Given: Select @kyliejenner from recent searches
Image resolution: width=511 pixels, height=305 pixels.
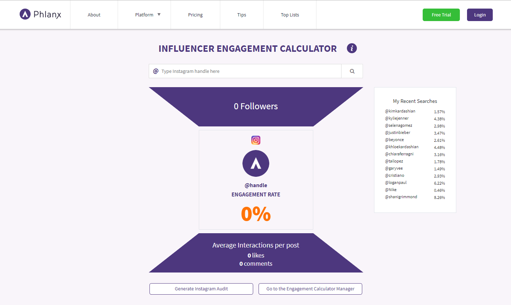Looking at the screenshot, I should point(397,118).
